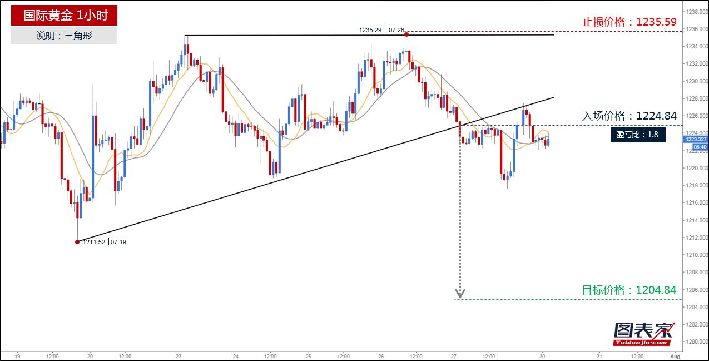Click the date label 26 on time axis

point(381,356)
